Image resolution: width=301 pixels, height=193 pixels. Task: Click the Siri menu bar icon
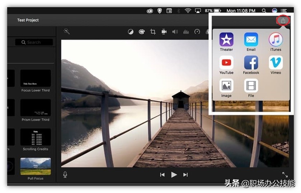coord(274,11)
